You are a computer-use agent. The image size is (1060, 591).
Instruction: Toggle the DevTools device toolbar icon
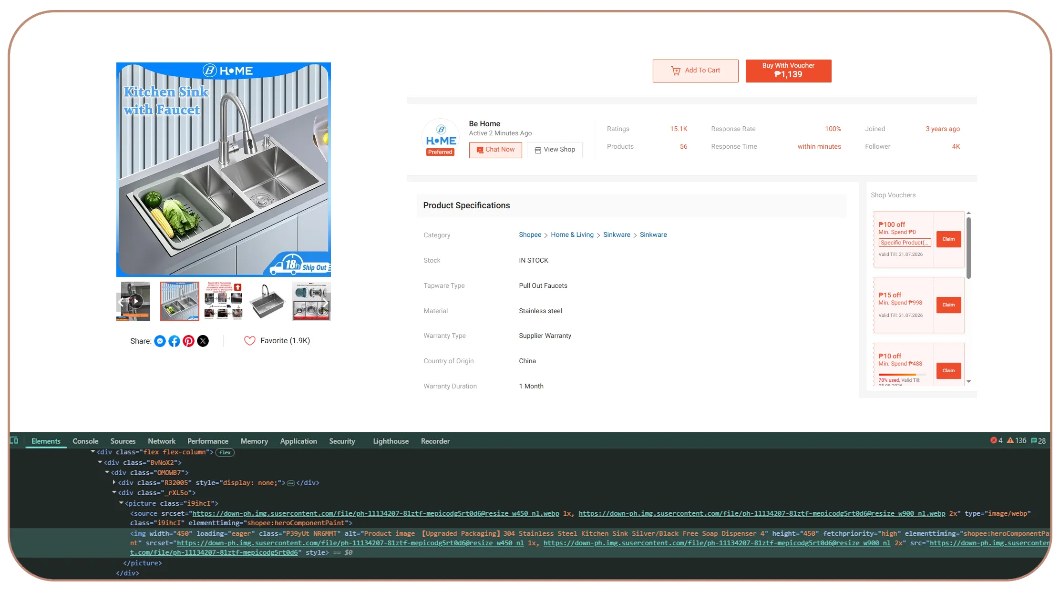coord(14,441)
